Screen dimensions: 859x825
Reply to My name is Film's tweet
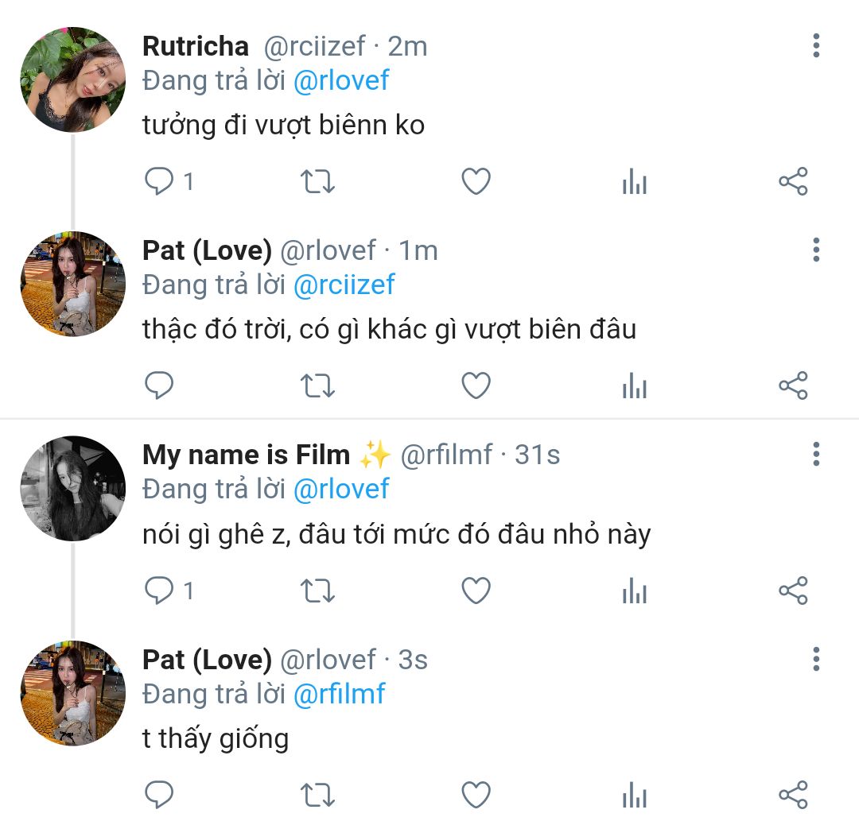(x=159, y=591)
